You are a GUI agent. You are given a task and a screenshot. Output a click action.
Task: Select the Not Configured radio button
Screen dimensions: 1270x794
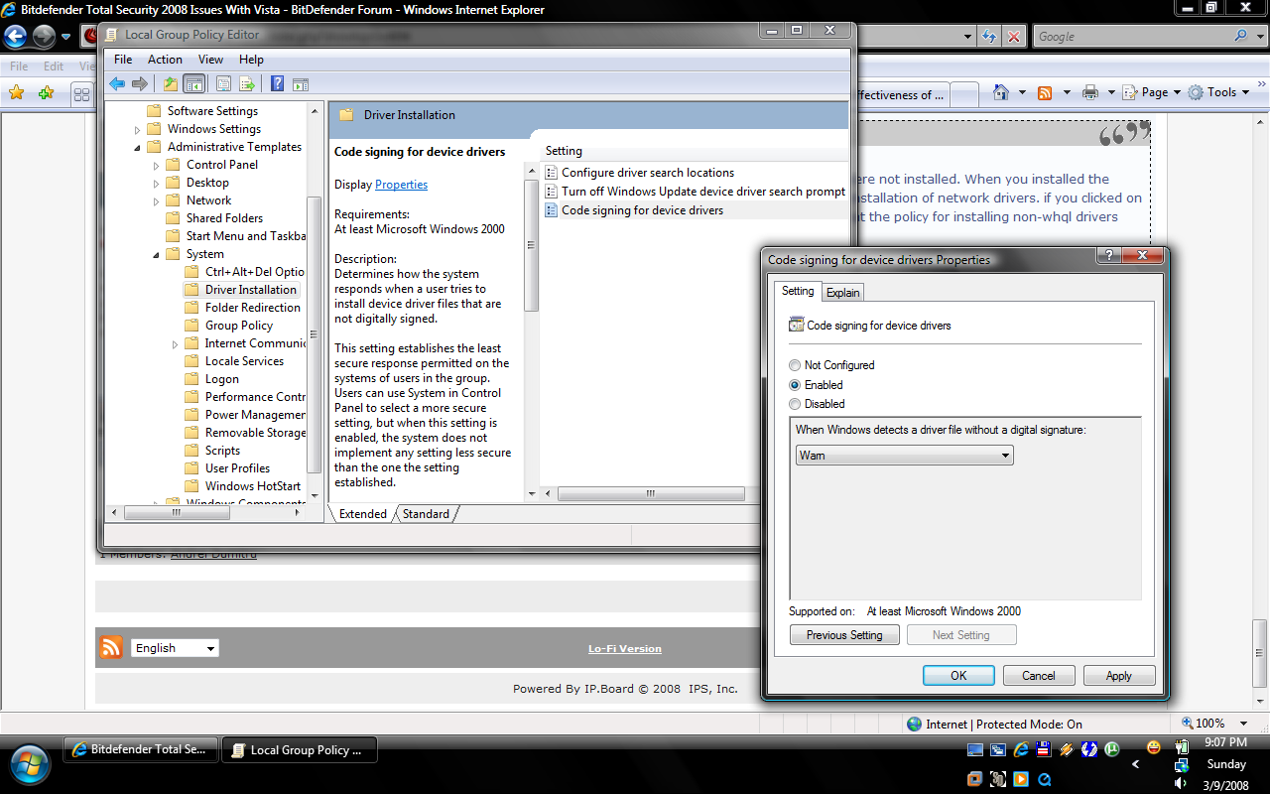coord(795,365)
